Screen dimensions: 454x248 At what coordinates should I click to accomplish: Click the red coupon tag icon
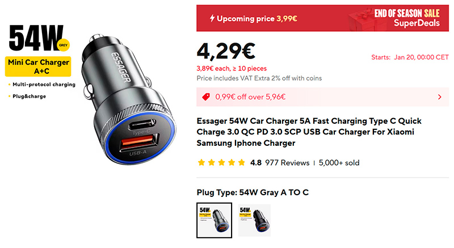click(206, 96)
